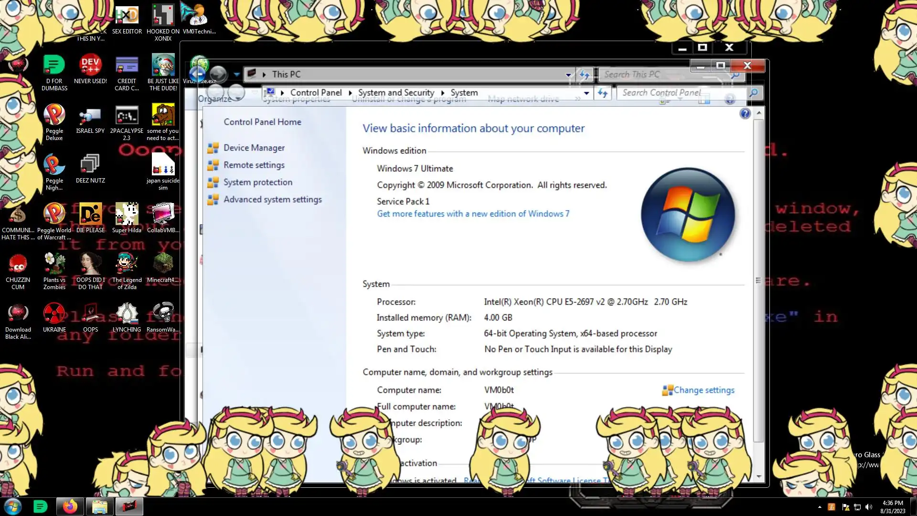This screenshot has height=516, width=917.
Task: Expand the This PC address dropdown arrow
Action: coord(568,75)
